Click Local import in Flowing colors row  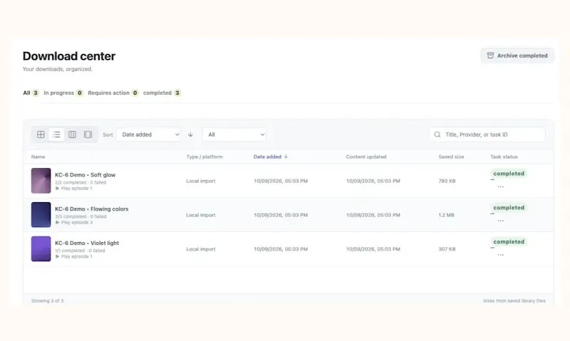(x=201, y=215)
